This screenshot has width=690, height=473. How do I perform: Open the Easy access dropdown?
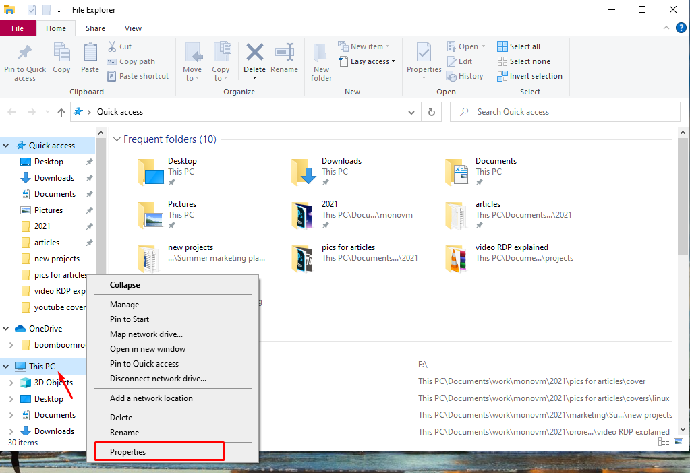372,61
